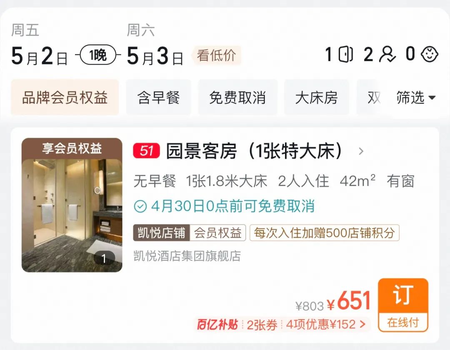Viewport: 450px width, 350px height.
Task: Expand the 4项优惠¥152 discount details
Action: (x=326, y=325)
